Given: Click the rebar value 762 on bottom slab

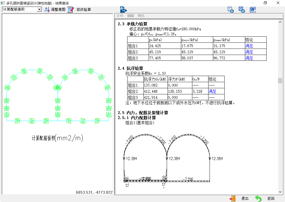Looking at the screenshot, I should [x=32, y=119].
